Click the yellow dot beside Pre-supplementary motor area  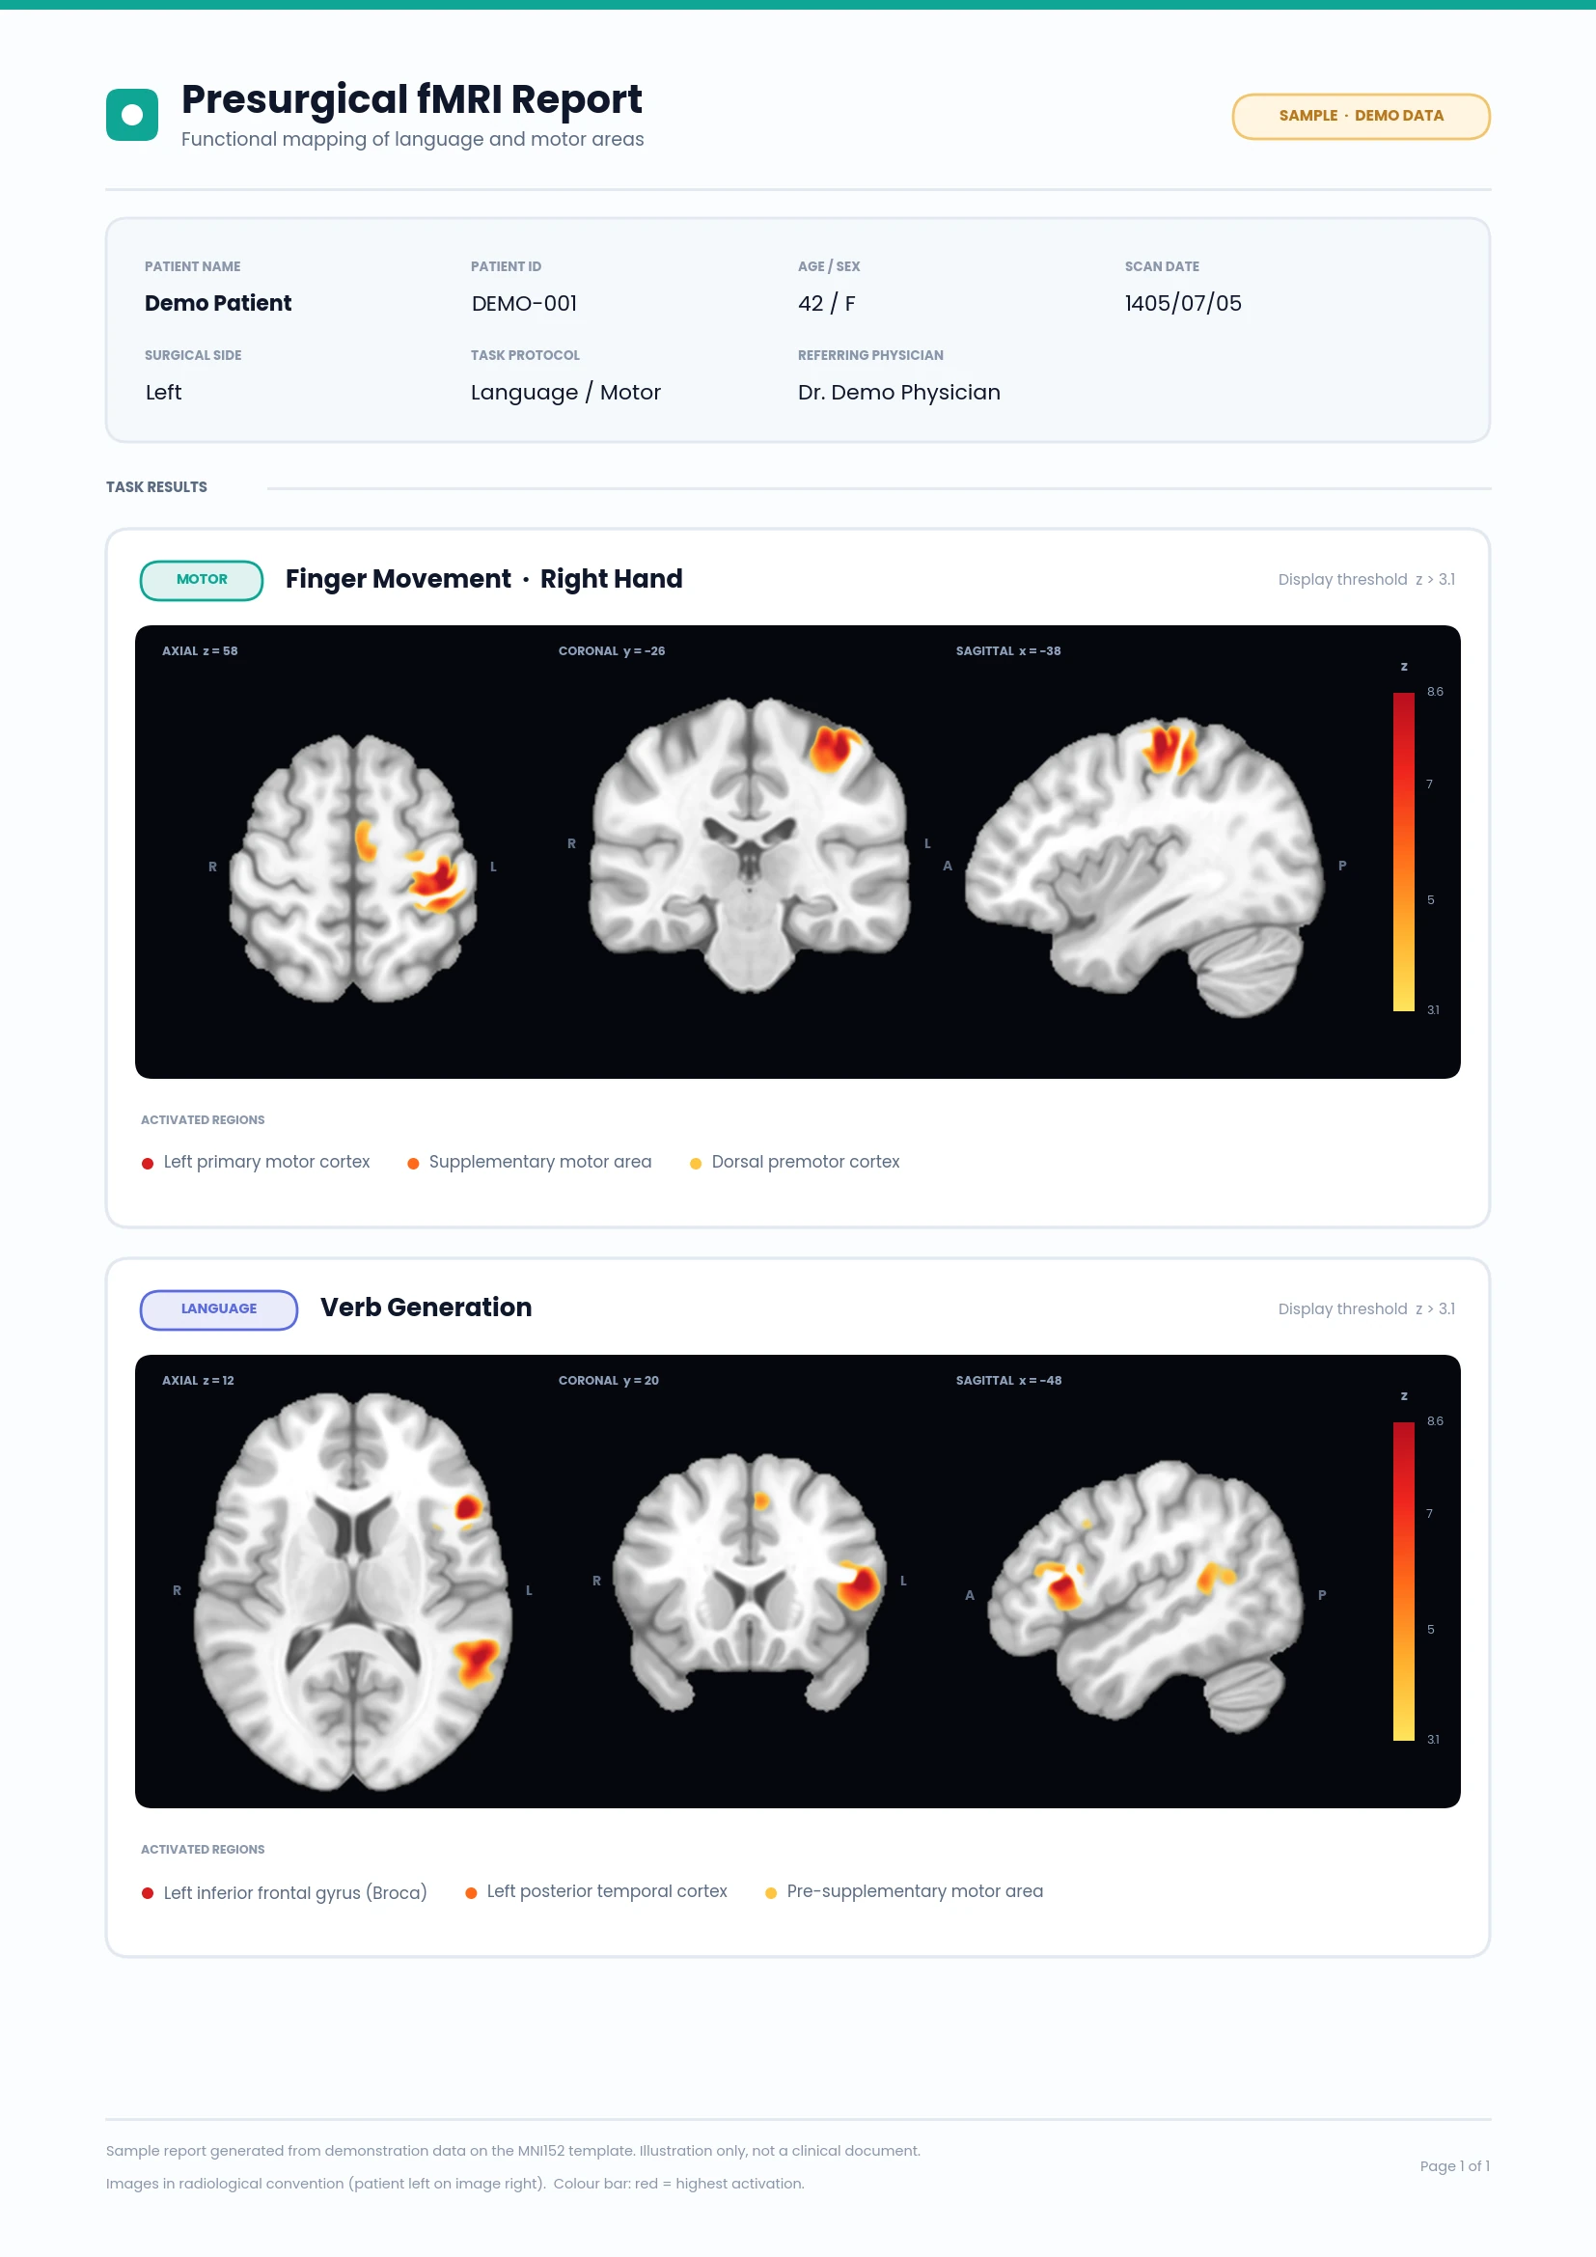coord(770,1892)
